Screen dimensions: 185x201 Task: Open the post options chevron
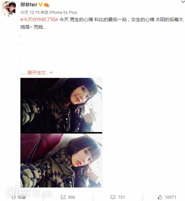coord(183,2)
